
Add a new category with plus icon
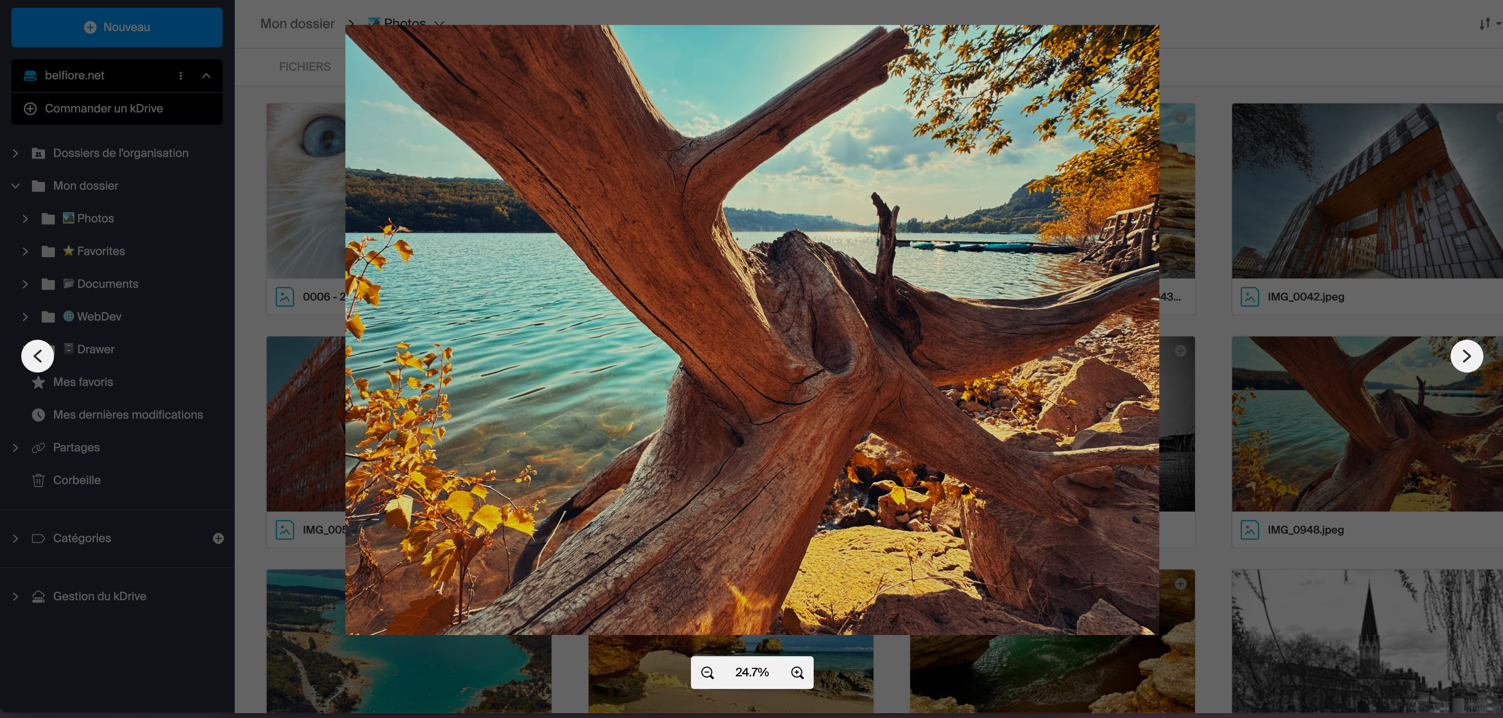pyautogui.click(x=218, y=538)
